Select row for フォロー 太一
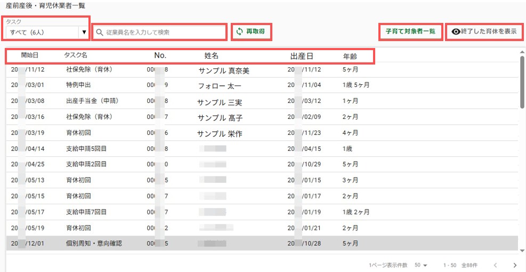 262,85
